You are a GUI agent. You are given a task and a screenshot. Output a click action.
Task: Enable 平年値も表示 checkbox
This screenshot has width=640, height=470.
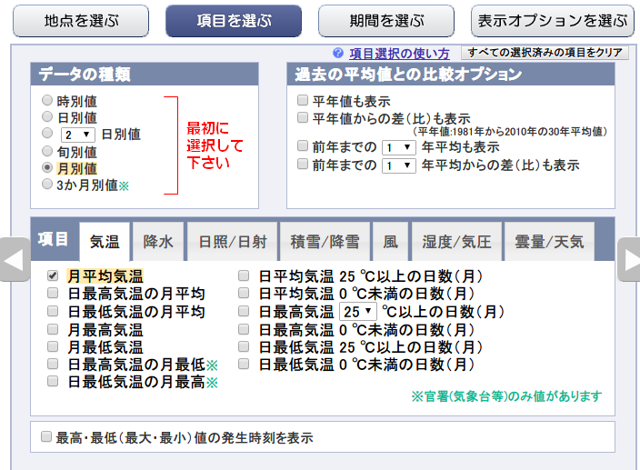point(303,100)
